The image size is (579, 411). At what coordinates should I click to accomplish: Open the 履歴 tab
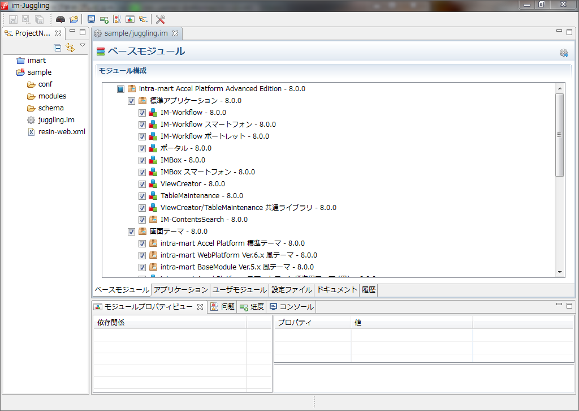pyautogui.click(x=368, y=290)
